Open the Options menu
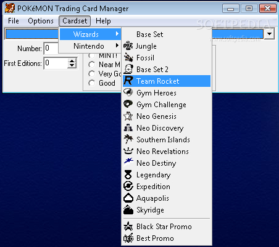 pyautogui.click(x=41, y=21)
